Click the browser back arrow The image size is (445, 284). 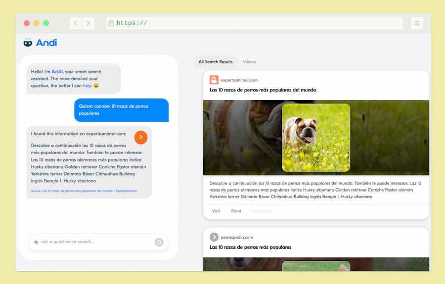pos(76,23)
